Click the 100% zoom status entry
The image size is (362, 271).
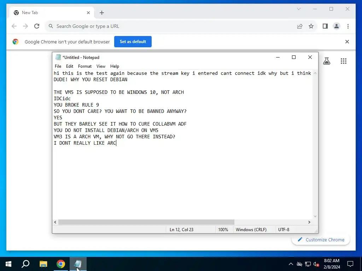click(x=223, y=230)
